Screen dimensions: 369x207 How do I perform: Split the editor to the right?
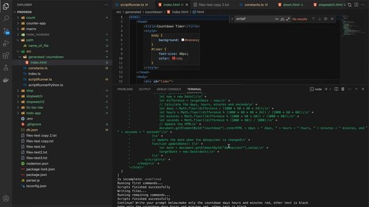coord(356,5)
